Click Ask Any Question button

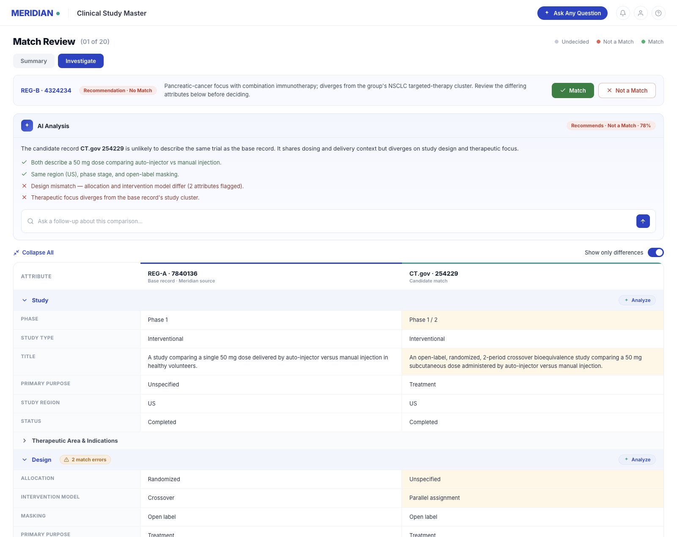[x=572, y=13]
